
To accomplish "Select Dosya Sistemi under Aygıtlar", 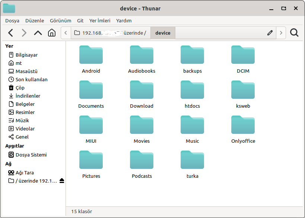I will point(31,155).
